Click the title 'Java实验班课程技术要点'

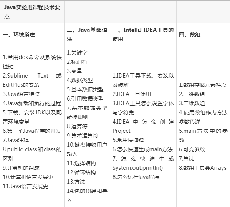click(x=32, y=12)
